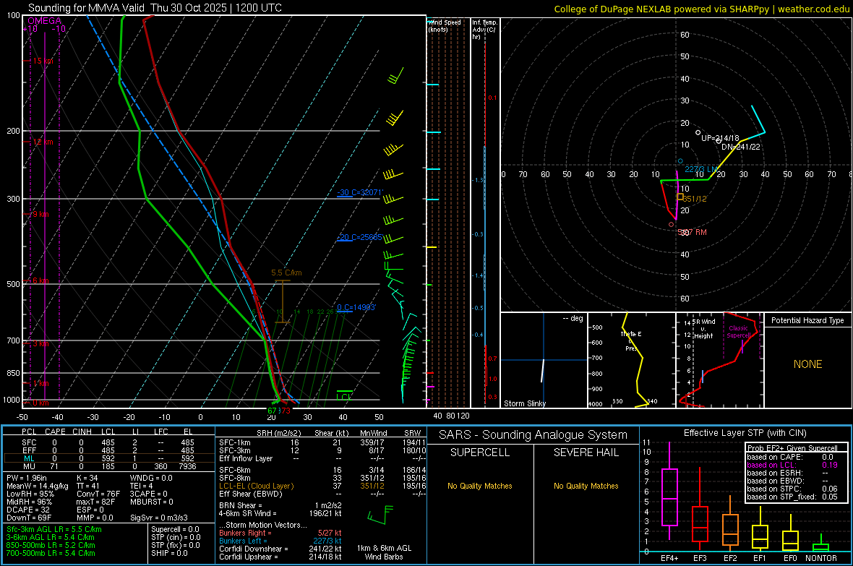Click the 5.5 C/km lapse rate annotation
Image resolution: width=853 pixels, height=566 pixels.
pos(286,273)
